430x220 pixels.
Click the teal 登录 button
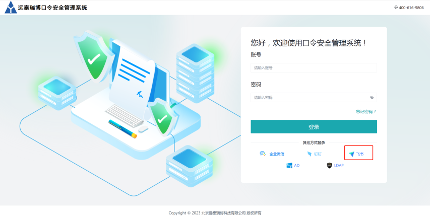click(x=314, y=126)
